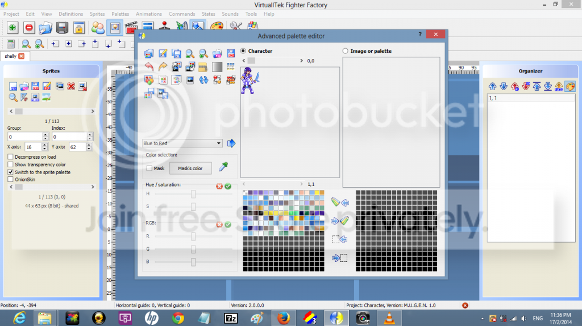This screenshot has width=582, height=326.
Task: Click the red minus close project icon
Action: click(29, 28)
